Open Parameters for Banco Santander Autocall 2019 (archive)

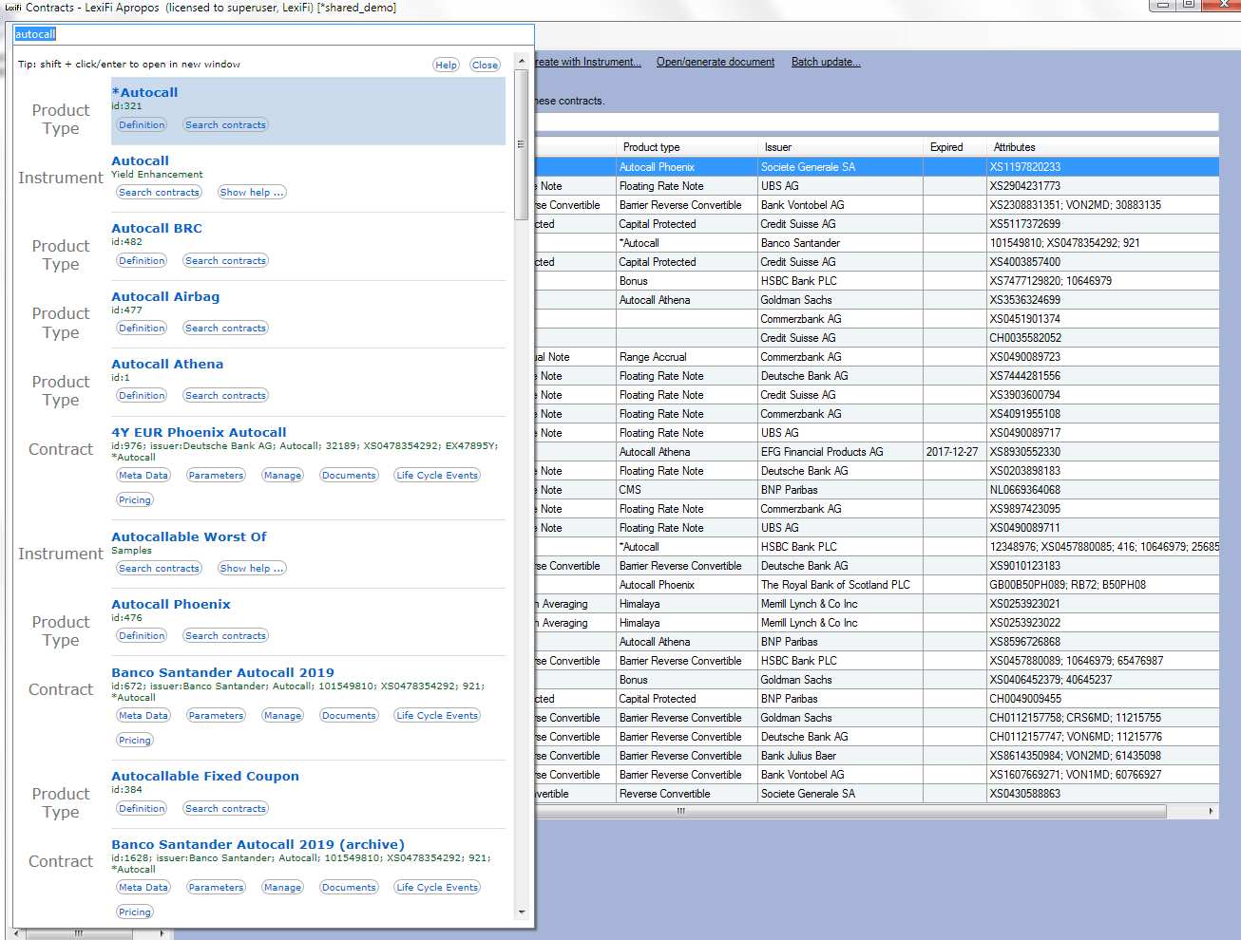tap(216, 888)
